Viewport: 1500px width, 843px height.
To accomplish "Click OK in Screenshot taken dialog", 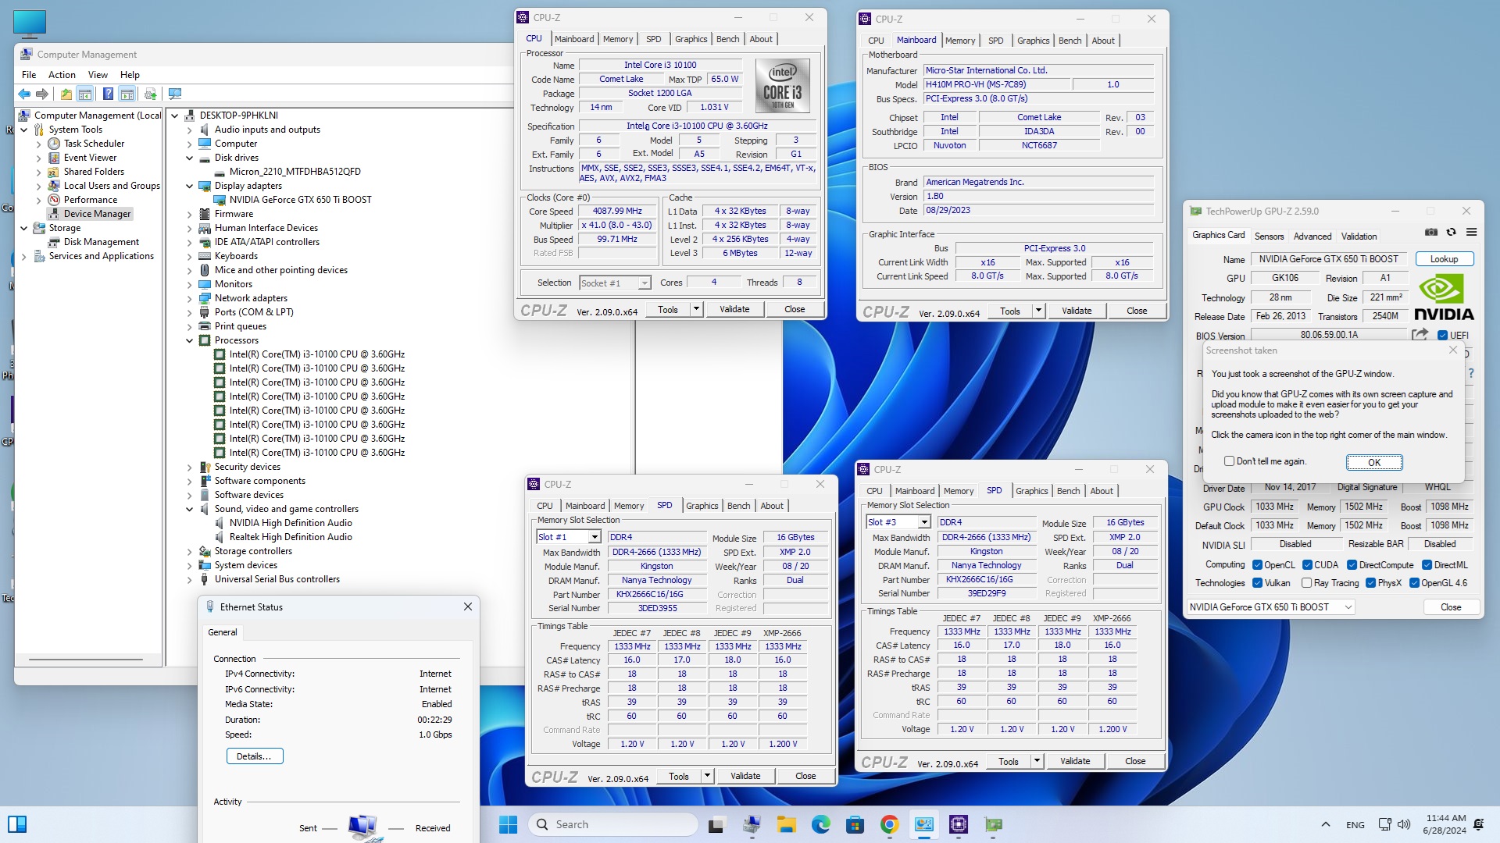I will [x=1374, y=463].
